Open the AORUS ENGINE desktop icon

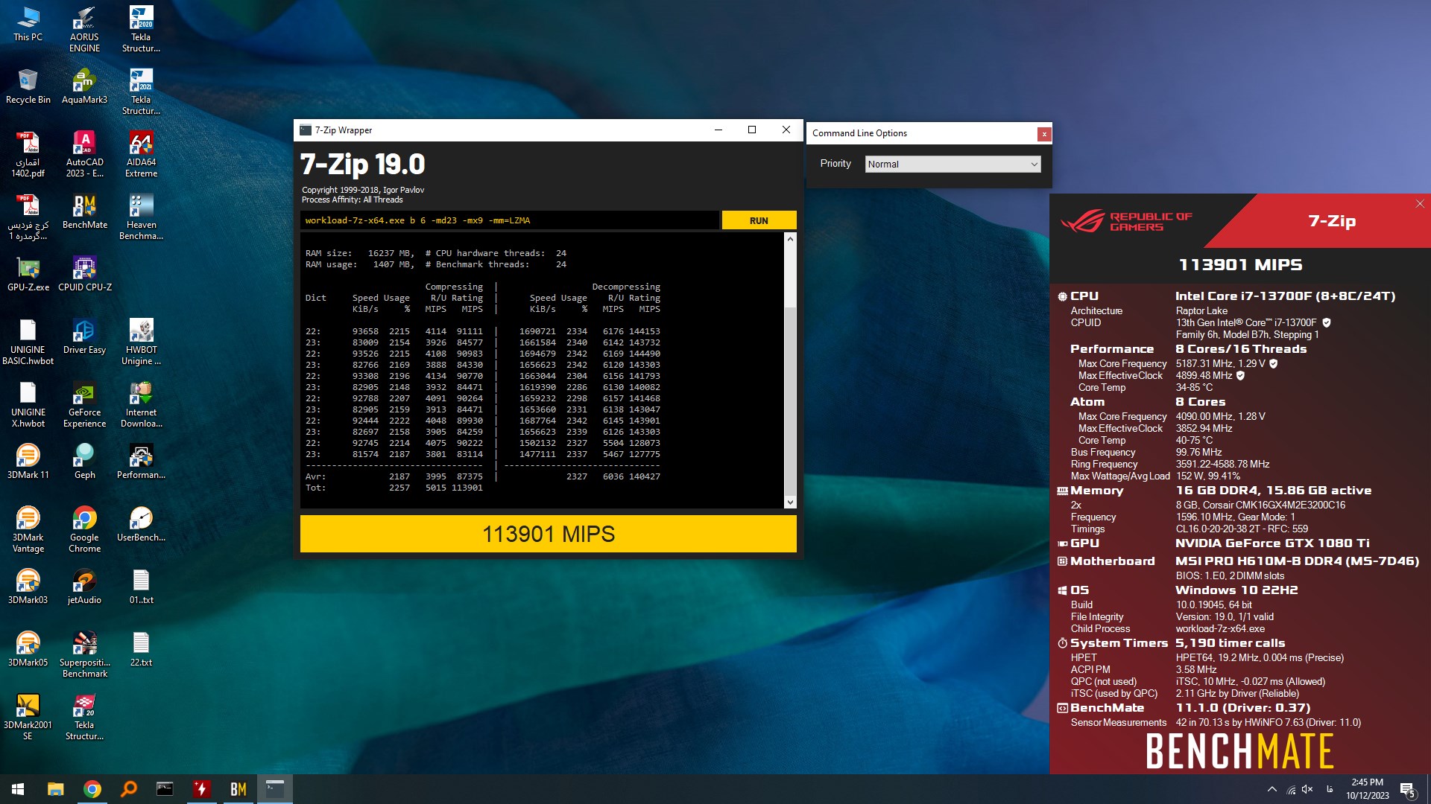tap(84, 29)
